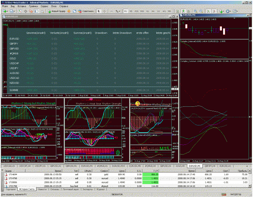Image resolution: width=253 pixels, height=197 pixels.
Task: Switch to candlestick chart mode
Action: [183, 11]
